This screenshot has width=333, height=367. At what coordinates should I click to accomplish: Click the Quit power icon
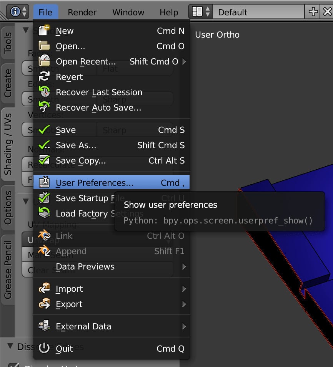[44, 349]
